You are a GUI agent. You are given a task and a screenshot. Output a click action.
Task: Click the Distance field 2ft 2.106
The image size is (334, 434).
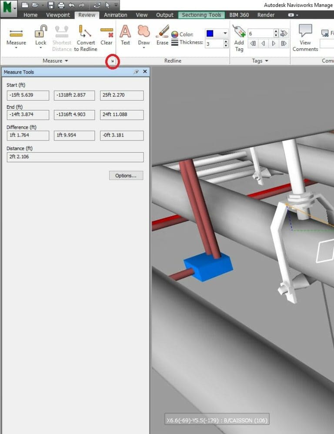[75, 157]
